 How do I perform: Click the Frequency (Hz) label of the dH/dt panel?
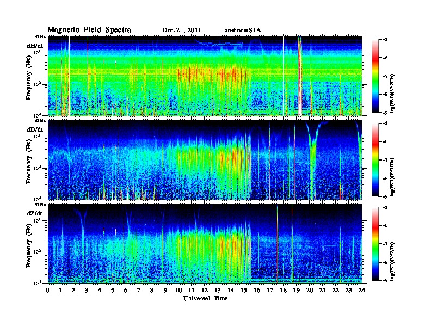tap(29, 78)
